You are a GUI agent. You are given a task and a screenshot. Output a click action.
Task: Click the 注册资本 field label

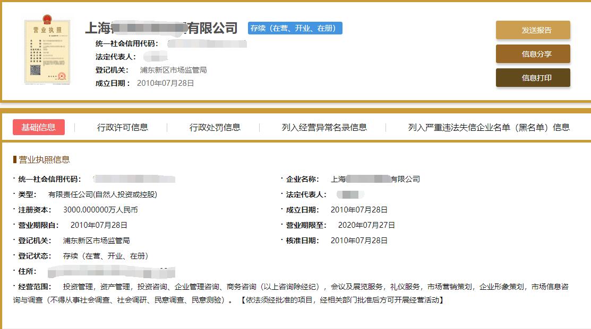click(x=35, y=210)
